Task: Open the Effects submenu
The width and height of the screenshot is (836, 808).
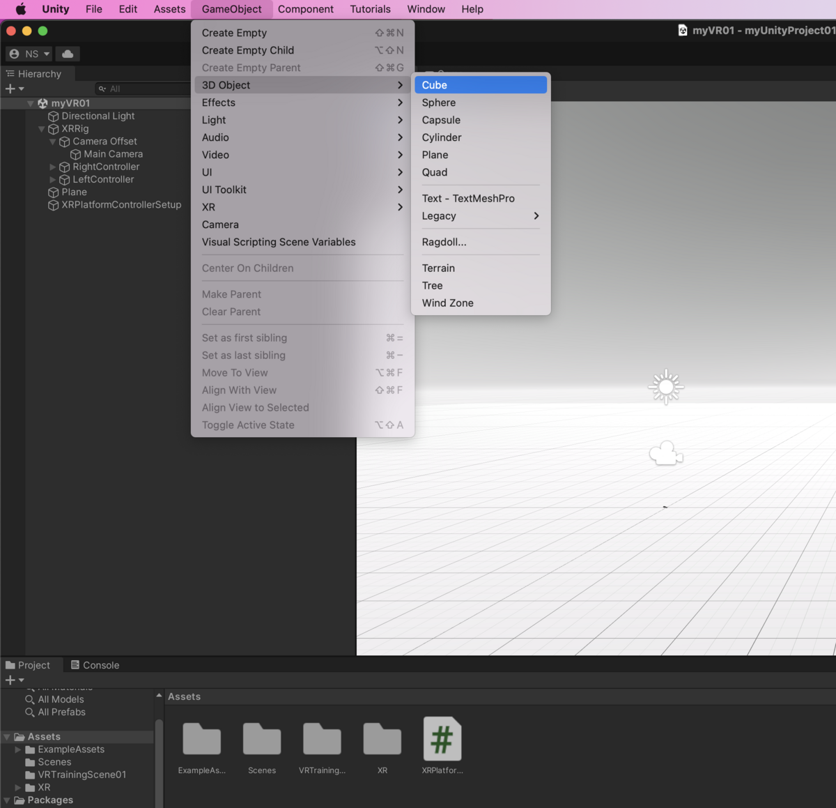Action: [x=302, y=102]
